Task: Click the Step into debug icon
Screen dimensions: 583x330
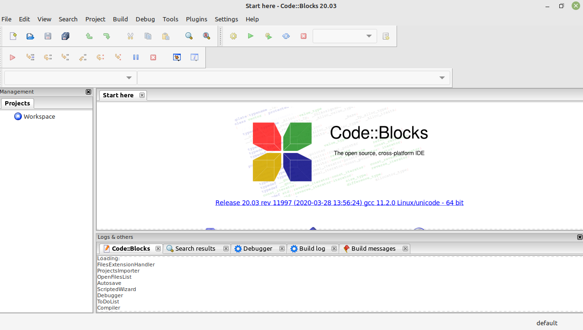Action: click(65, 57)
